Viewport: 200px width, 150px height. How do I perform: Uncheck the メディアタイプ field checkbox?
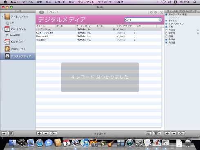(166, 24)
